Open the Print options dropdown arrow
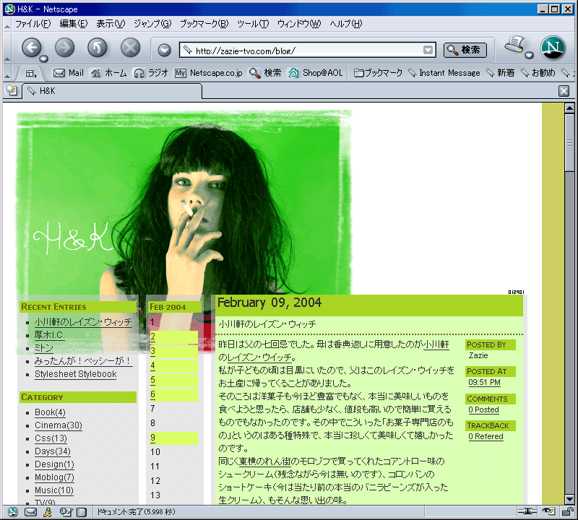Image resolution: width=578 pixels, height=520 pixels. pos(530,56)
